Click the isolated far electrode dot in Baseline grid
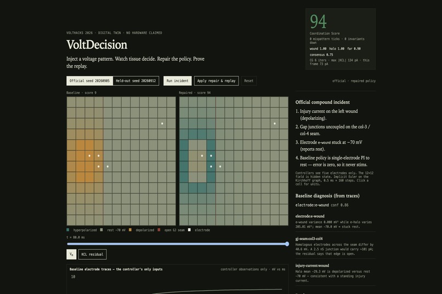Image resolution: width=442 pixels, height=294 pixels. pyautogui.click(x=162, y=124)
